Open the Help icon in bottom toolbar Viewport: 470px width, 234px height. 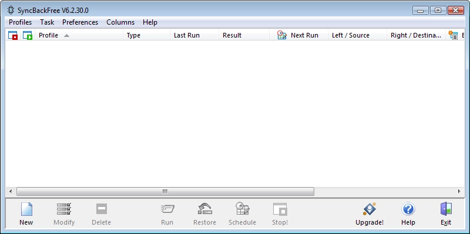coord(408,209)
